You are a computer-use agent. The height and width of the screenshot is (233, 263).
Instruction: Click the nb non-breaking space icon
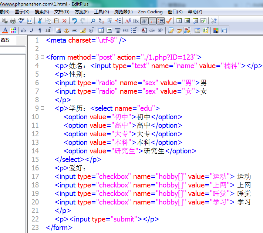23,30
